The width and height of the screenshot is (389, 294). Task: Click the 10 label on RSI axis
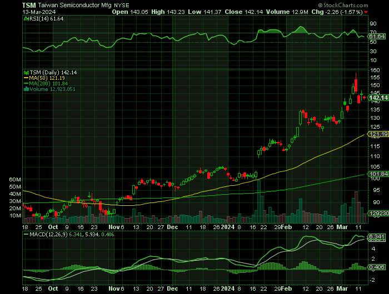(373, 60)
